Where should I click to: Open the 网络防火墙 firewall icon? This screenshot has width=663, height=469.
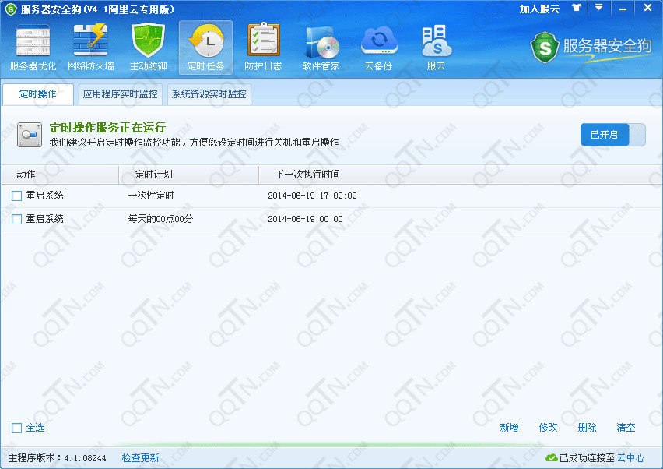[90, 48]
